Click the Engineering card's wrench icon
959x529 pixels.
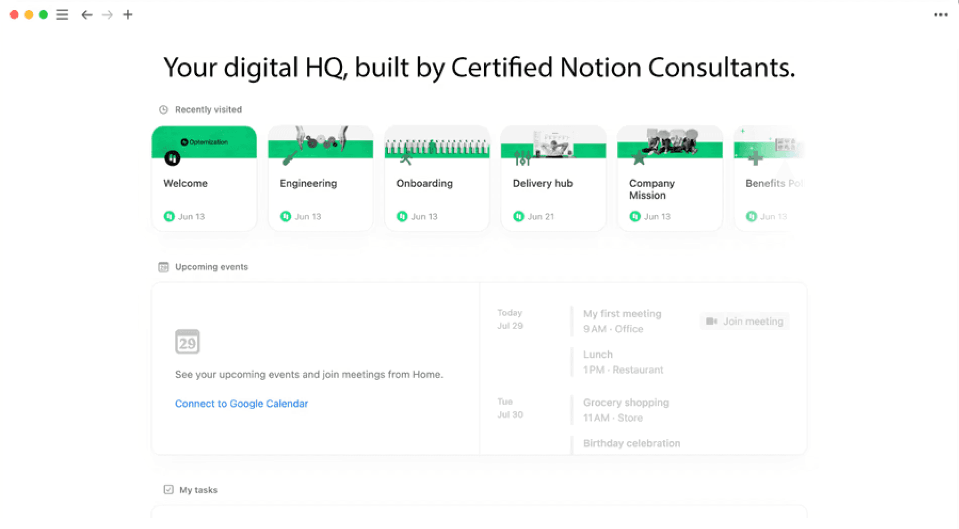(x=289, y=158)
